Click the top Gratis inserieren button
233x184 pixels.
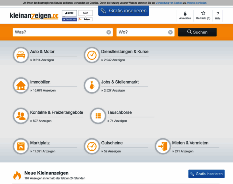(124, 11)
